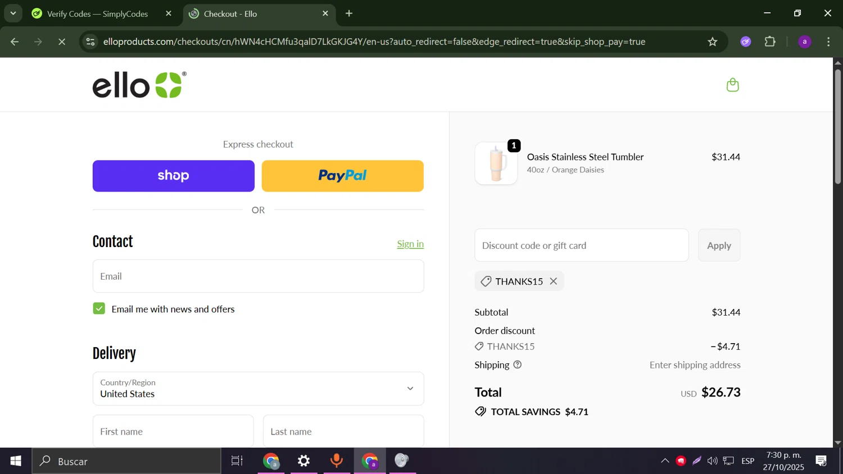Open the Chrome profile avatar
The height and width of the screenshot is (474, 843).
point(805,42)
